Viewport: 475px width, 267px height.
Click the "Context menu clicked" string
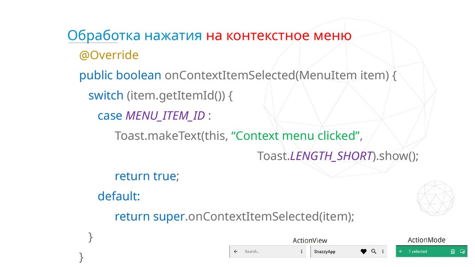coord(296,136)
